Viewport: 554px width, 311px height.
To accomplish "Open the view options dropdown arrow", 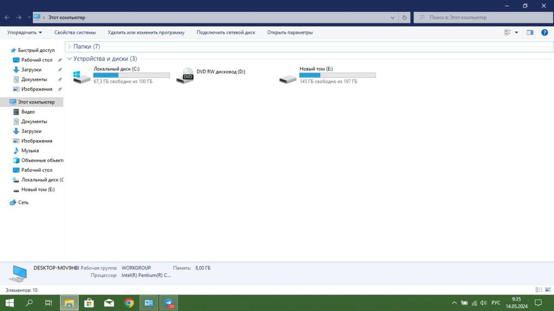I will pos(516,33).
